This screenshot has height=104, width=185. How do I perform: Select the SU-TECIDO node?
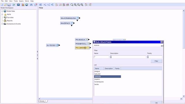[52, 45]
